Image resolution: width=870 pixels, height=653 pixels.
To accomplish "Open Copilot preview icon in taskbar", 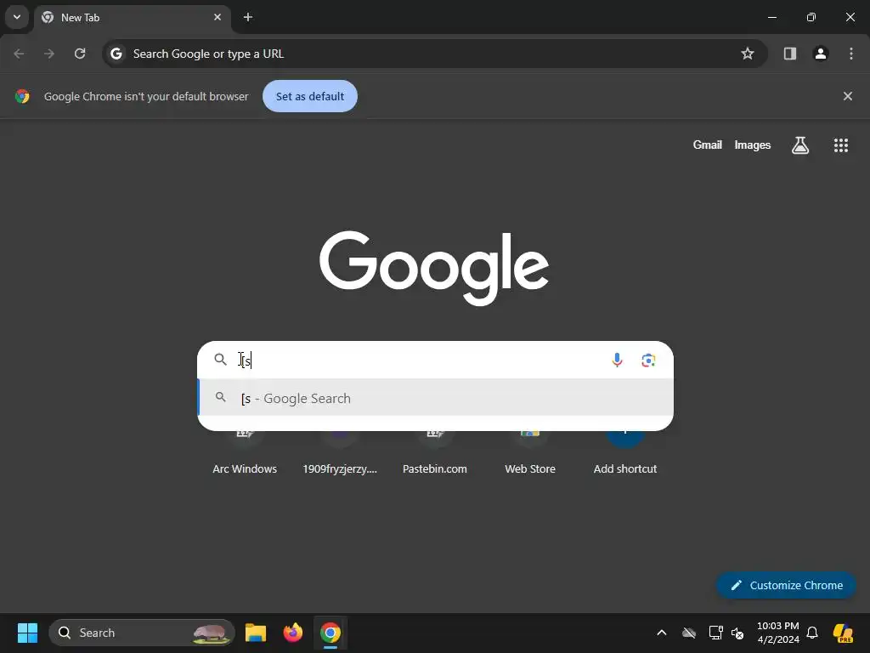I will 843,633.
